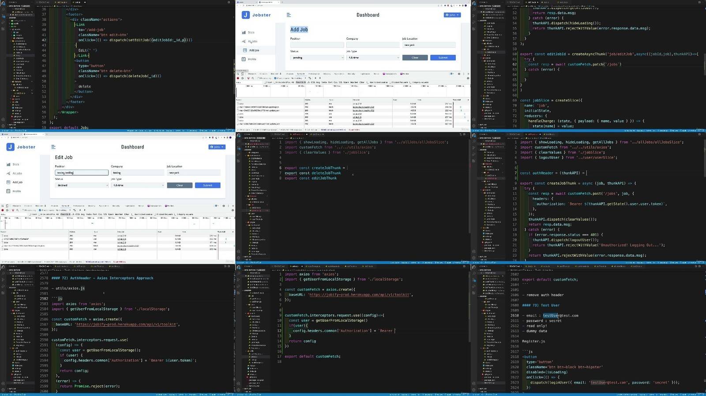The width and height of the screenshot is (706, 396).
Task: Toggle Disable cache checkbox in Edit Job DevTools
Action: pyautogui.click(x=40, y=210)
